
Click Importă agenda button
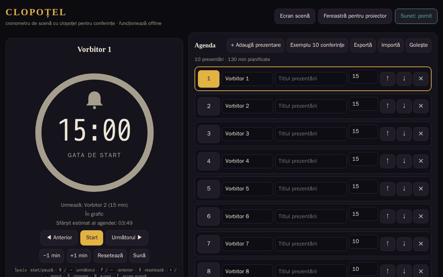(391, 45)
